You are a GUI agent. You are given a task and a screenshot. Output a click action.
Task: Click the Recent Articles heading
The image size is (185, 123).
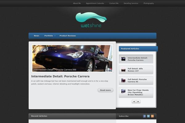(x=39, y=116)
